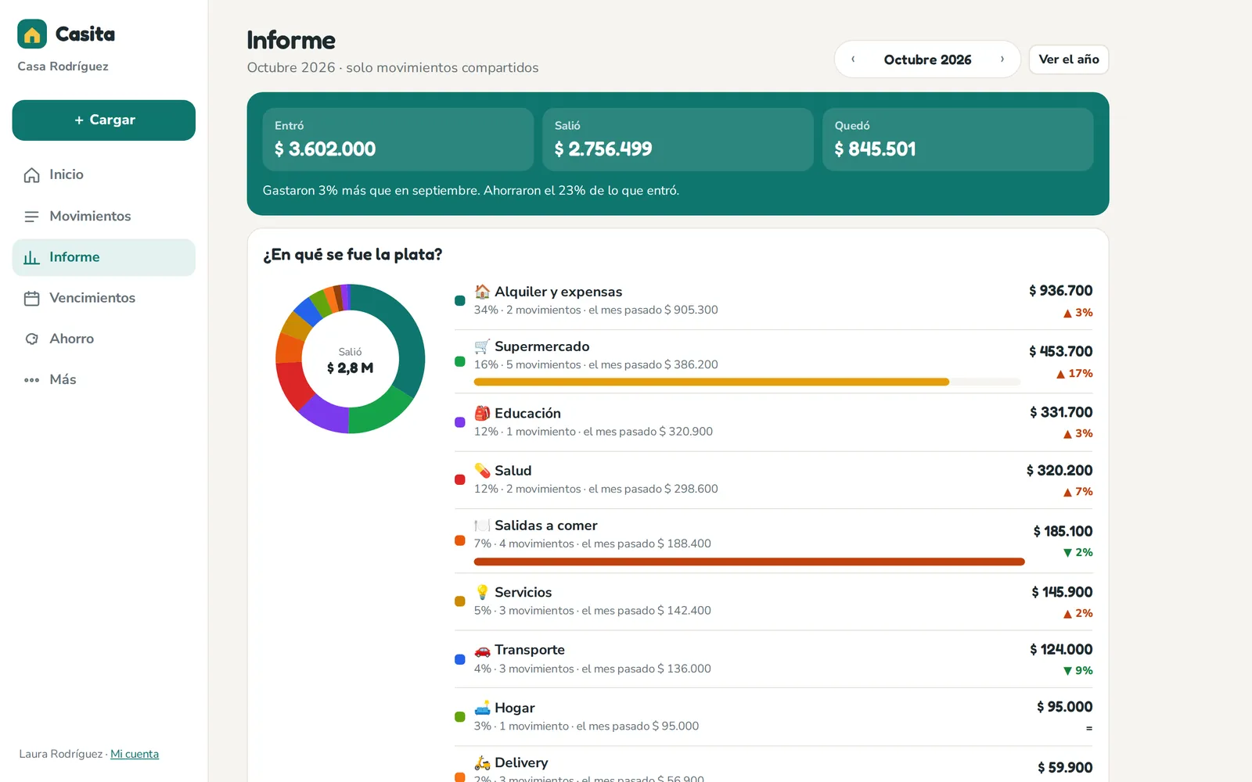
Task: Click the Entró $ 3.602.000 card
Action: coord(398,139)
